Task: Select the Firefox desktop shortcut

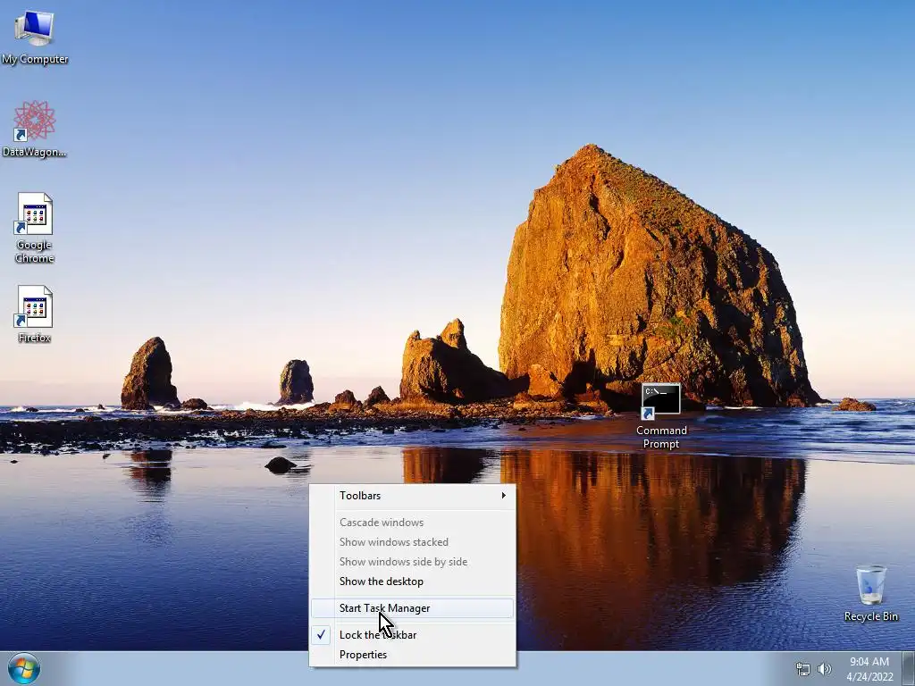Action: click(x=35, y=314)
